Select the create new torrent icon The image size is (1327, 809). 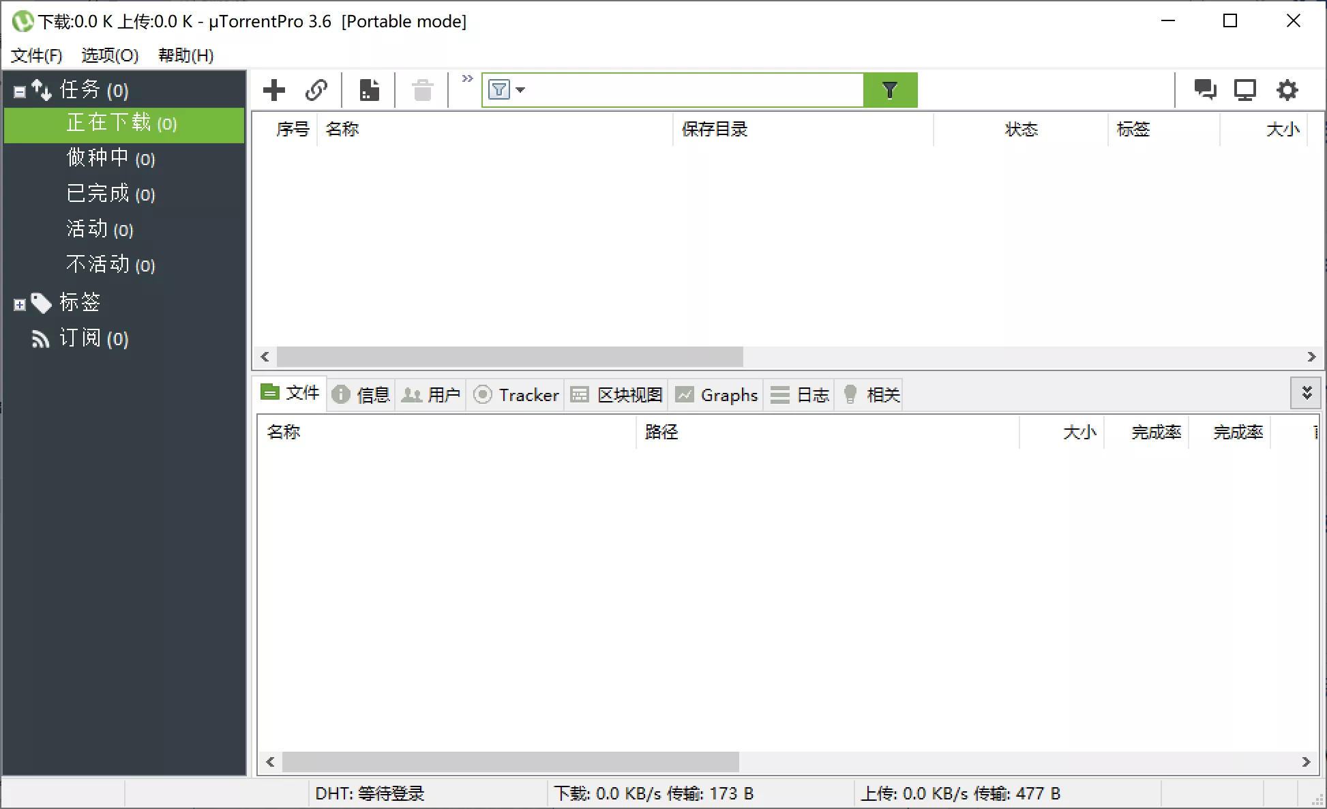[368, 89]
